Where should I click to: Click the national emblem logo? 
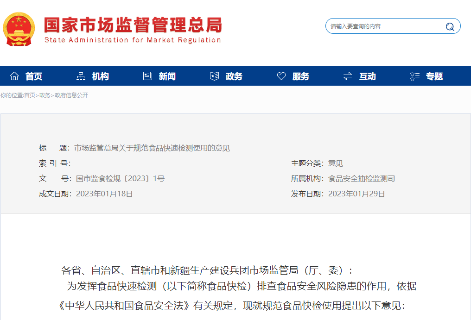coord(19,29)
